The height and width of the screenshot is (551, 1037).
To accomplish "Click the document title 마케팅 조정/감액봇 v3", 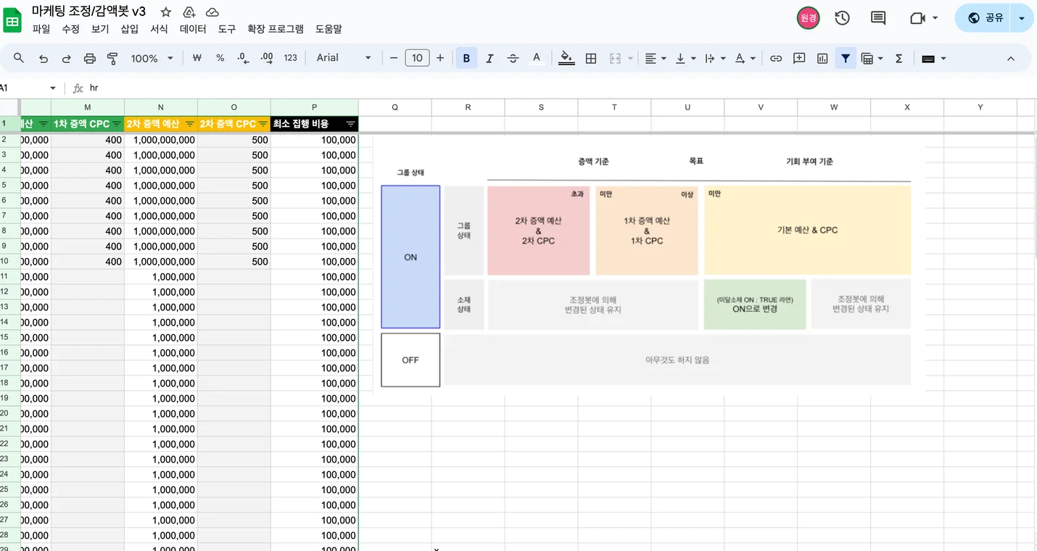I will (x=89, y=12).
